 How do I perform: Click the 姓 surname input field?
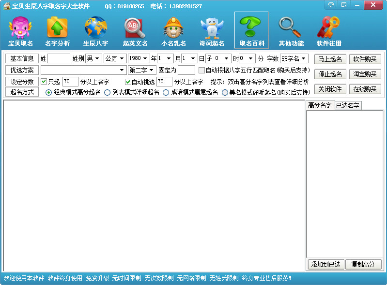59,58
